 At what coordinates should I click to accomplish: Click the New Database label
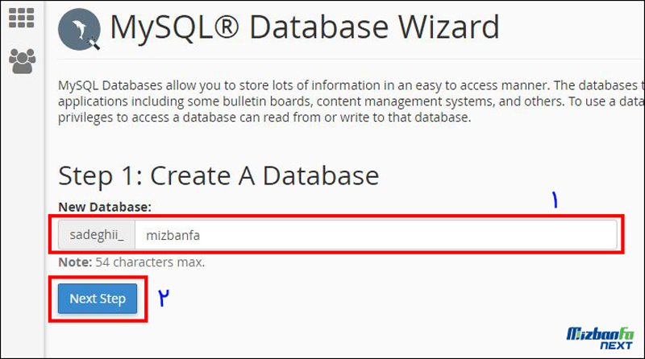tap(105, 207)
